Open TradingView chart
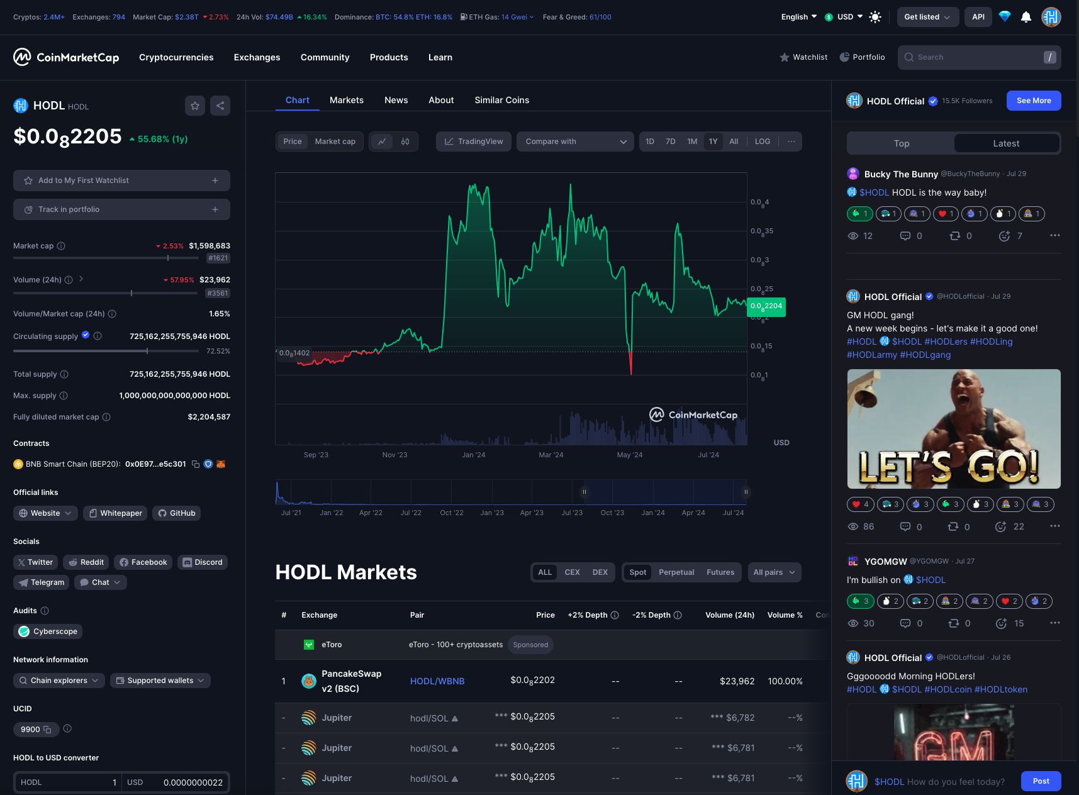This screenshot has width=1079, height=795. pyautogui.click(x=474, y=142)
